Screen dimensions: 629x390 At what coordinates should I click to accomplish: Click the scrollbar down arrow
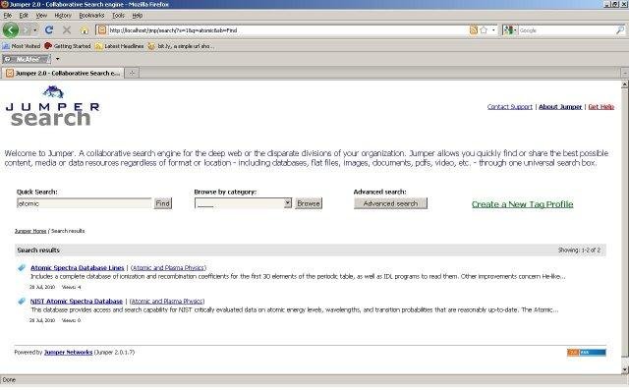[x=625, y=369]
